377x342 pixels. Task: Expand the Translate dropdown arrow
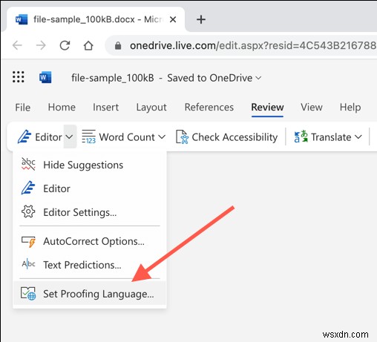[x=358, y=137]
